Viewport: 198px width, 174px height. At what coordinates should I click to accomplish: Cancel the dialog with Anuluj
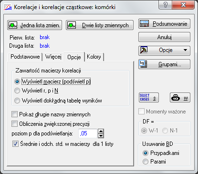click(x=164, y=37)
